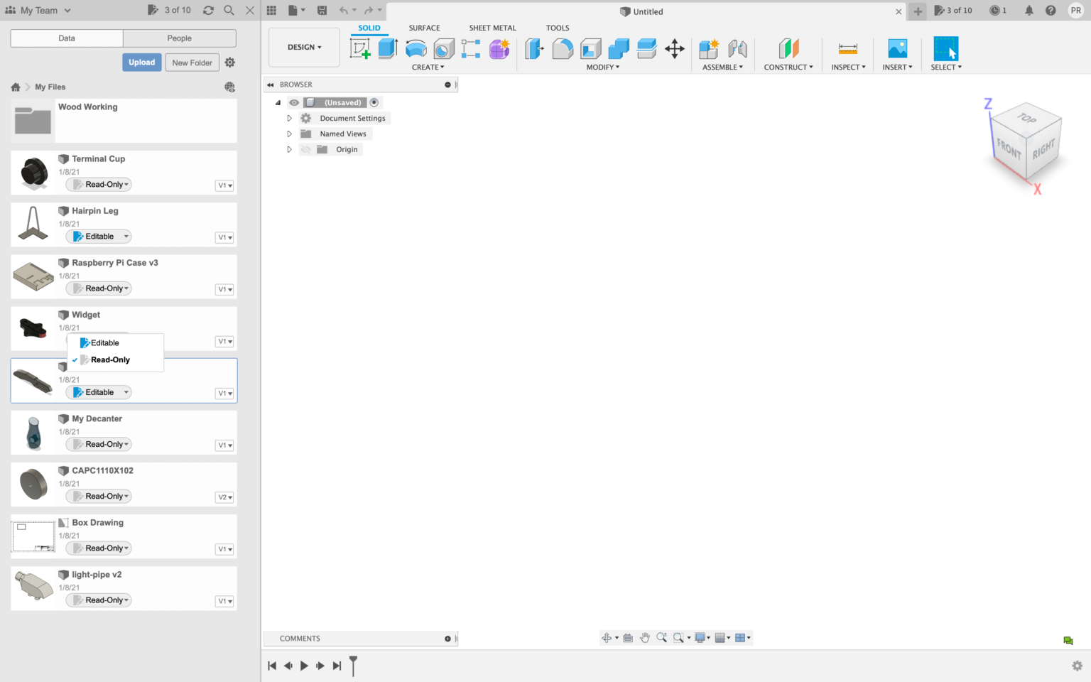Open the Revolve tool
The height and width of the screenshot is (682, 1091).
[x=415, y=48]
